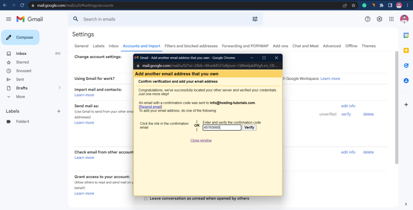
Task: Click the Verify button in popup
Action: [x=249, y=128]
